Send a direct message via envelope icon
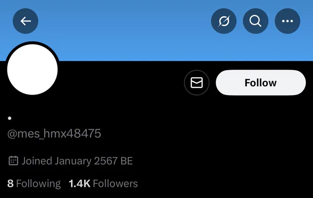The image size is (313, 198). [197, 83]
